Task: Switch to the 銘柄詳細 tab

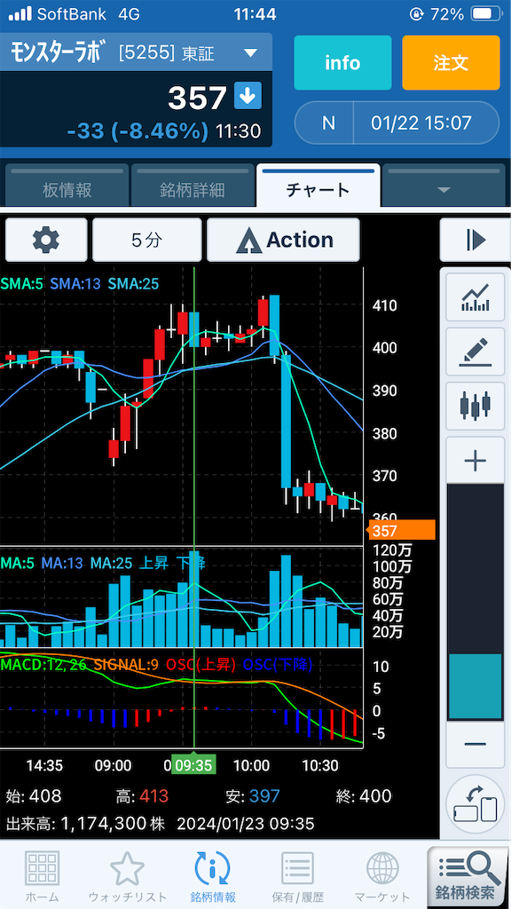Action: point(193,186)
